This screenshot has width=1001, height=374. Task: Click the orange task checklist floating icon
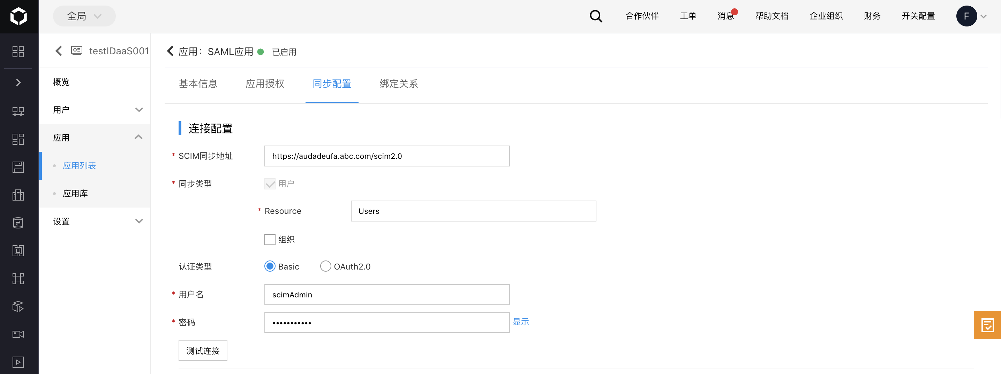[987, 325]
